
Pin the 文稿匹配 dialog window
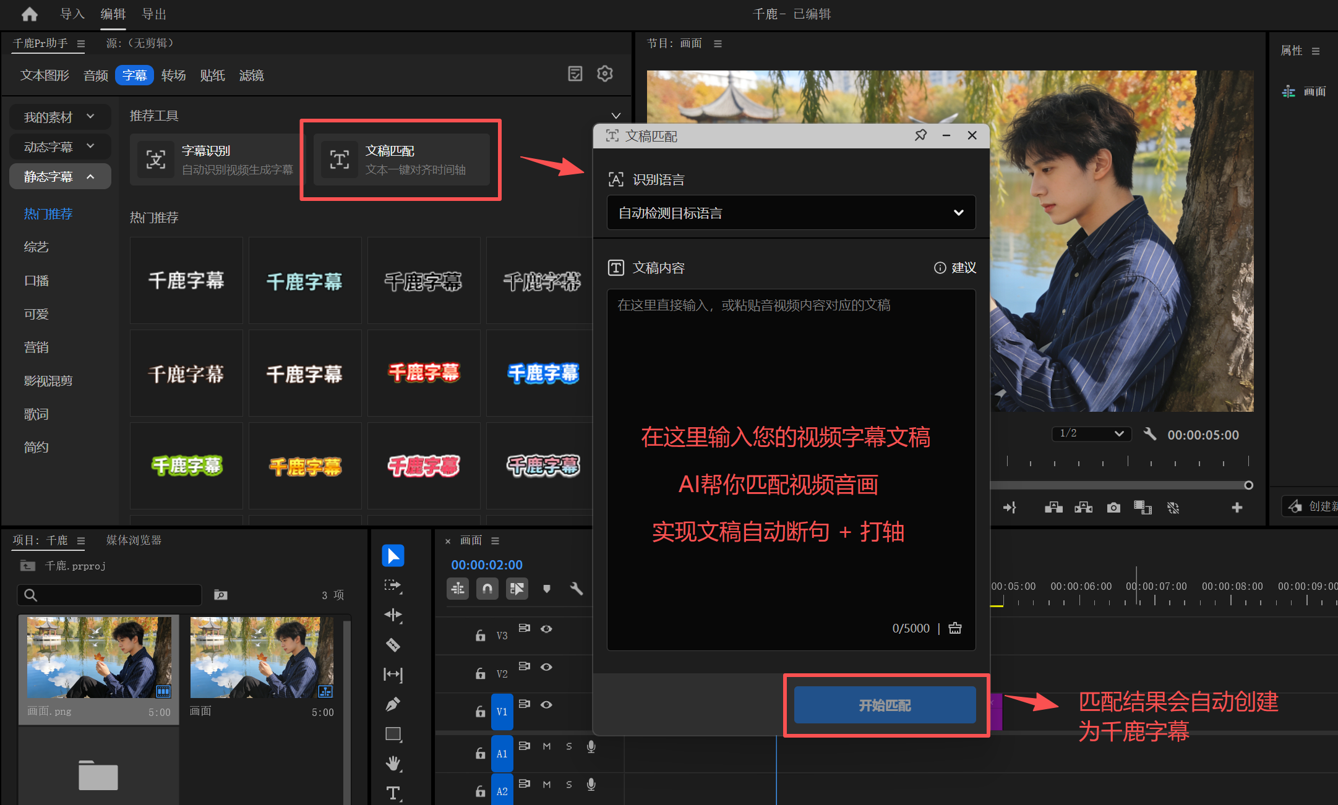tap(920, 135)
